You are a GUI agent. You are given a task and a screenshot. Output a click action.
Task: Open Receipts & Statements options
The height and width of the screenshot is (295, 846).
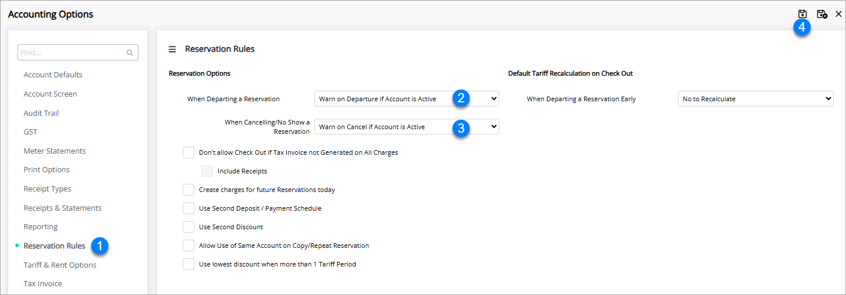tap(62, 208)
